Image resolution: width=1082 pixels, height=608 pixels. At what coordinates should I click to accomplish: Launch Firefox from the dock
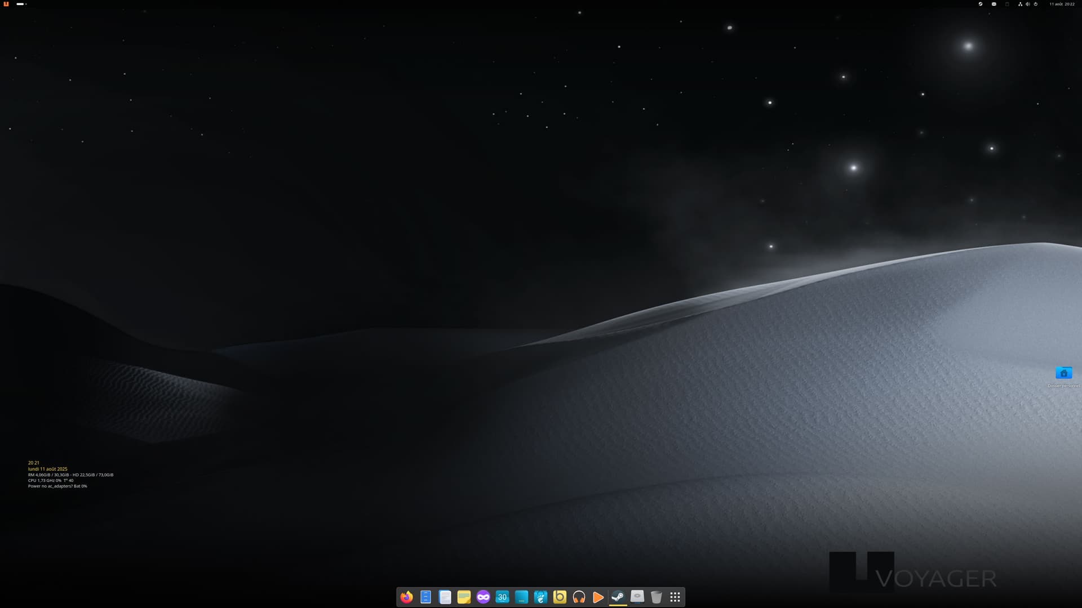(x=406, y=597)
